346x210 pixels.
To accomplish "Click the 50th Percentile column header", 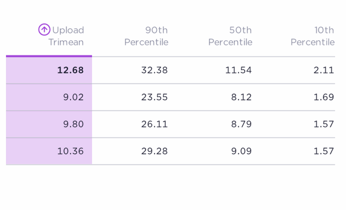I will click(230, 36).
